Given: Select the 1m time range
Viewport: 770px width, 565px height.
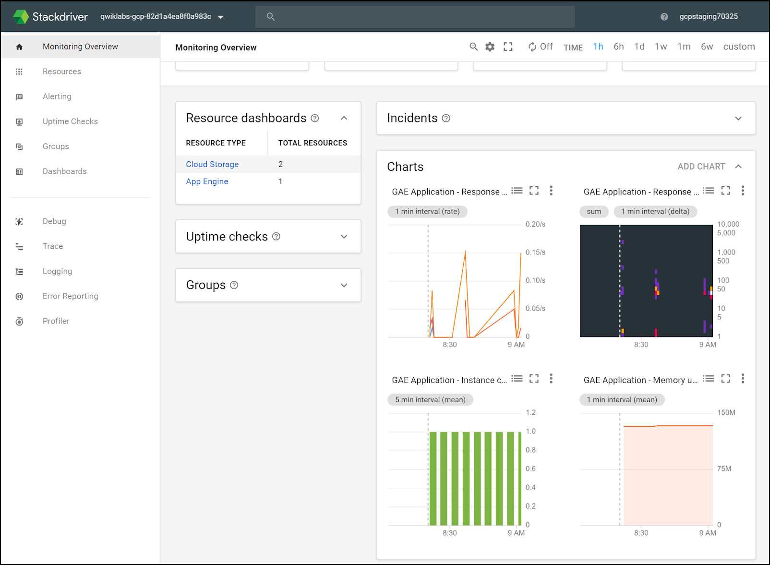Looking at the screenshot, I should pyautogui.click(x=684, y=47).
